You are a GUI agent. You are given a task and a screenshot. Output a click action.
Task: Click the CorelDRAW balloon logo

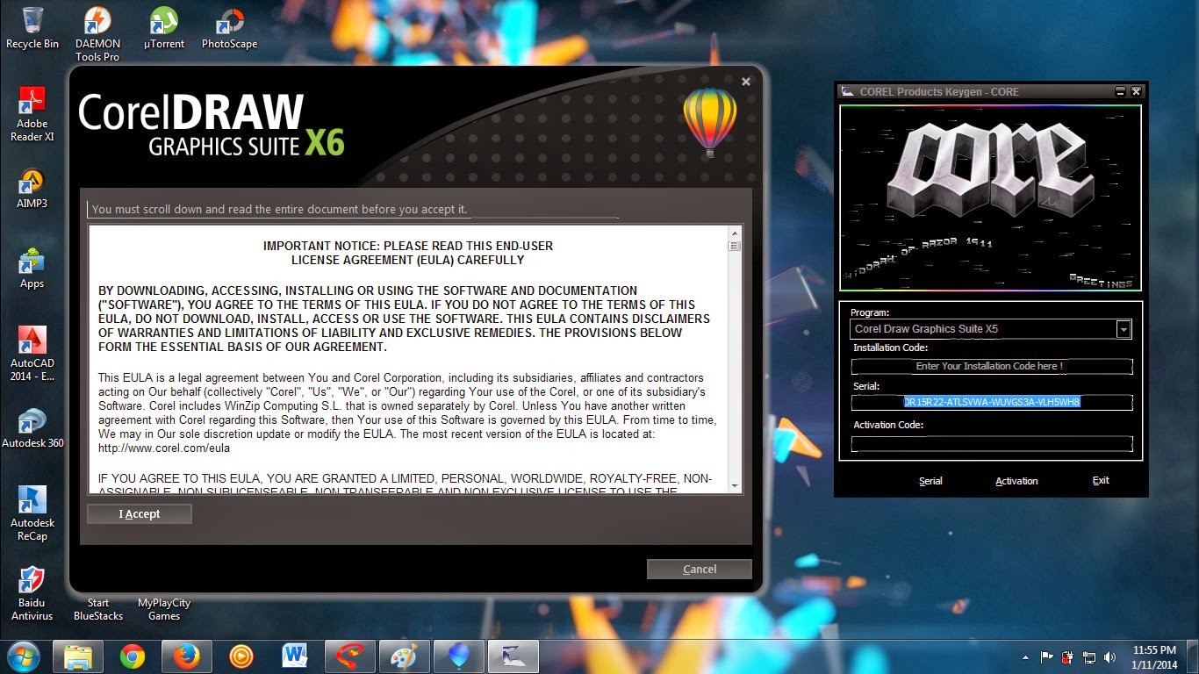point(710,122)
